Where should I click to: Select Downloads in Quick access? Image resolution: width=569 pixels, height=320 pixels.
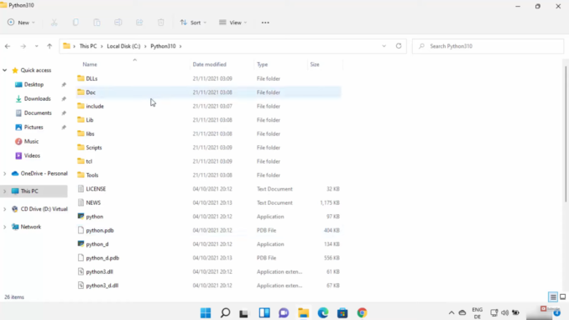[37, 98]
